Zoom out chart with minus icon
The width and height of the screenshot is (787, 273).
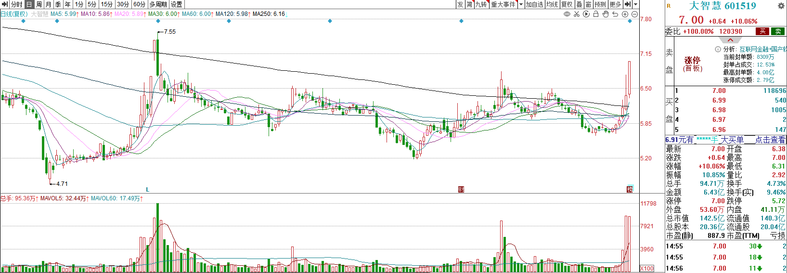click(x=634, y=14)
